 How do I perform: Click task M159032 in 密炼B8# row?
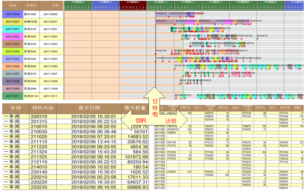[206, 80]
